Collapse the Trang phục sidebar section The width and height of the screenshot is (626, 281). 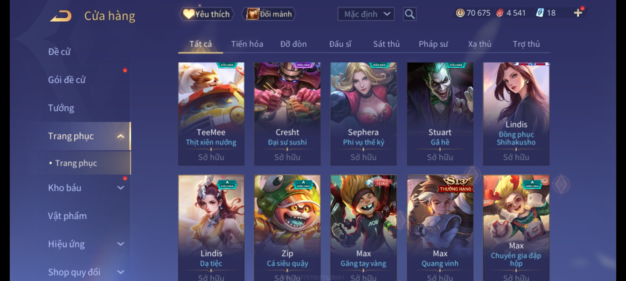[121, 136]
